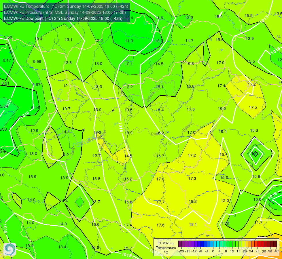Click the 10.6 temperature value
The image size is (282, 259).
[257, 199]
